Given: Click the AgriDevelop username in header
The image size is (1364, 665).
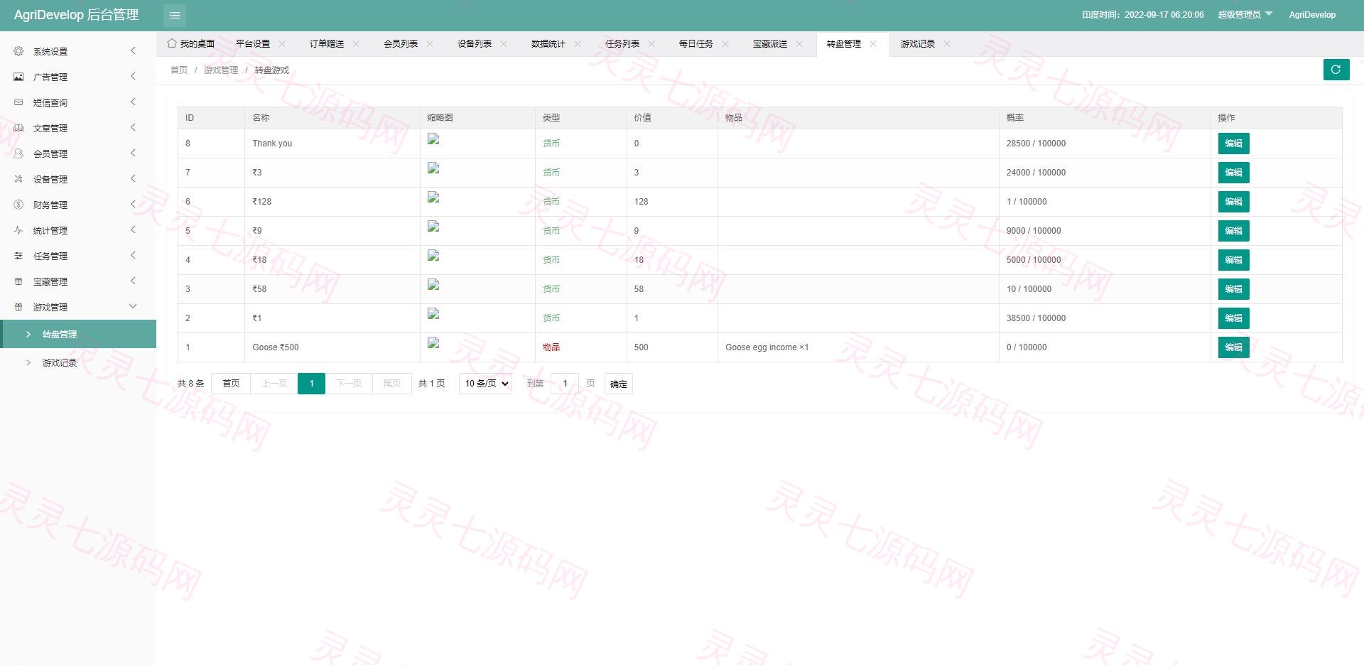Looking at the screenshot, I should pyautogui.click(x=1312, y=15).
